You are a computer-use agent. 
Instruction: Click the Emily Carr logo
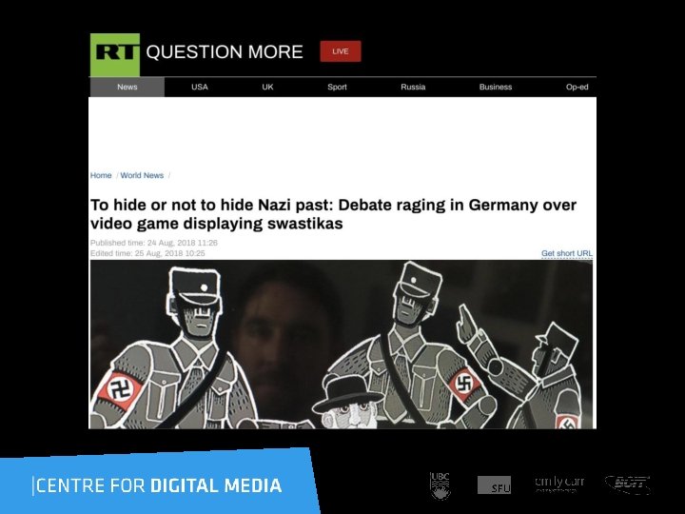pos(559,484)
